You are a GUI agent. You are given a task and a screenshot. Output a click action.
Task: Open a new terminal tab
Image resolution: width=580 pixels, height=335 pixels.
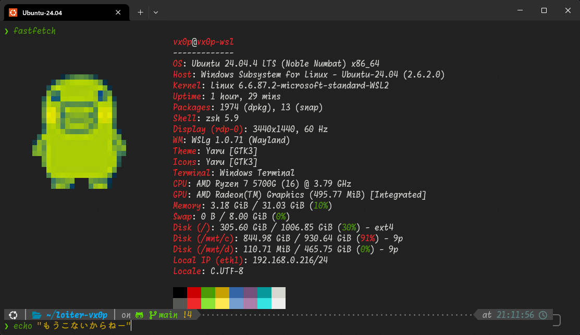(140, 12)
